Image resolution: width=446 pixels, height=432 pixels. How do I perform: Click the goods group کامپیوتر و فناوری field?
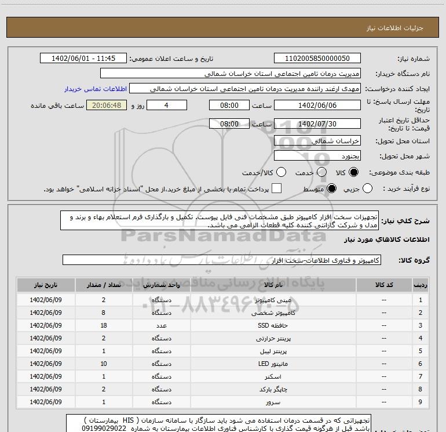(x=222, y=260)
